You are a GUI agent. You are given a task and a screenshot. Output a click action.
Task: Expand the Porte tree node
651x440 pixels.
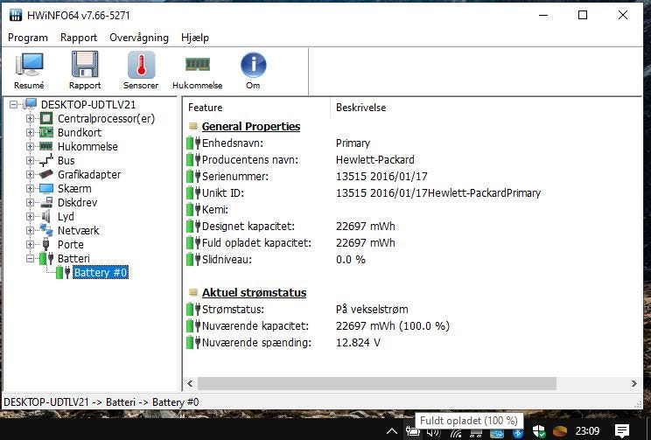pos(30,244)
